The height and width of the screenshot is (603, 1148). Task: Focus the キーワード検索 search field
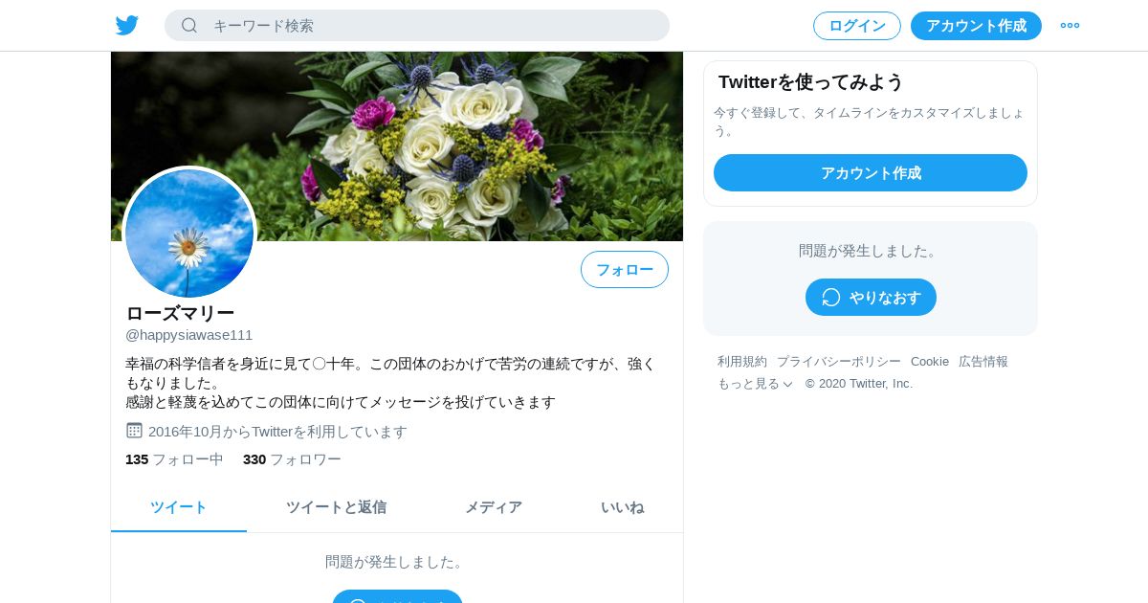[417, 25]
